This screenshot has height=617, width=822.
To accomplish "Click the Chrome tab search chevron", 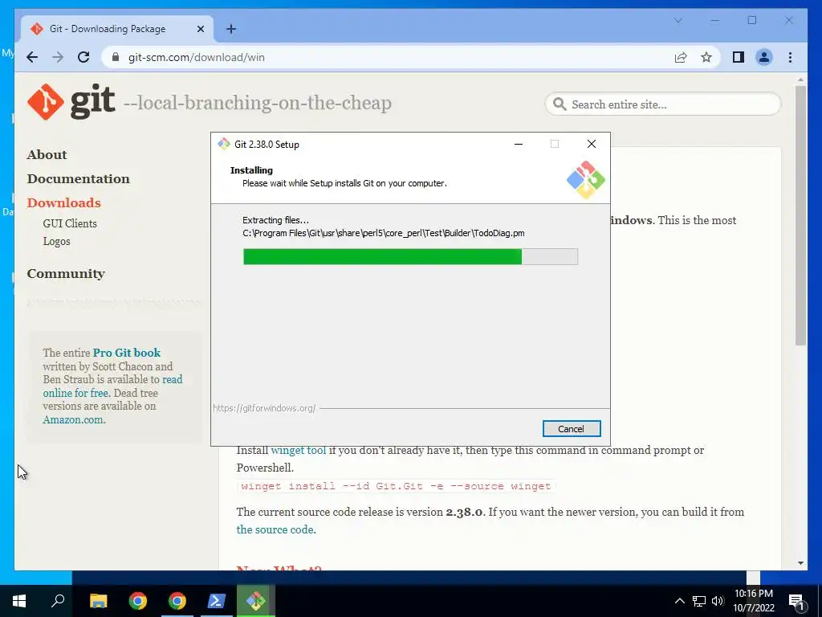I will pyautogui.click(x=678, y=20).
